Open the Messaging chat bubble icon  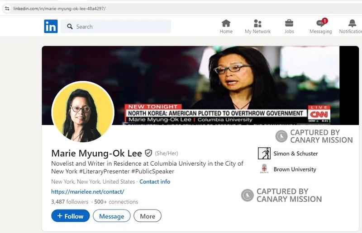[x=320, y=23]
